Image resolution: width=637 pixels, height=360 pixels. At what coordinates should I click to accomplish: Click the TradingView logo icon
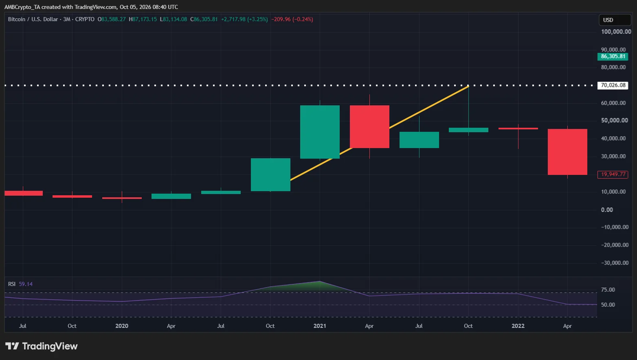[x=12, y=346]
